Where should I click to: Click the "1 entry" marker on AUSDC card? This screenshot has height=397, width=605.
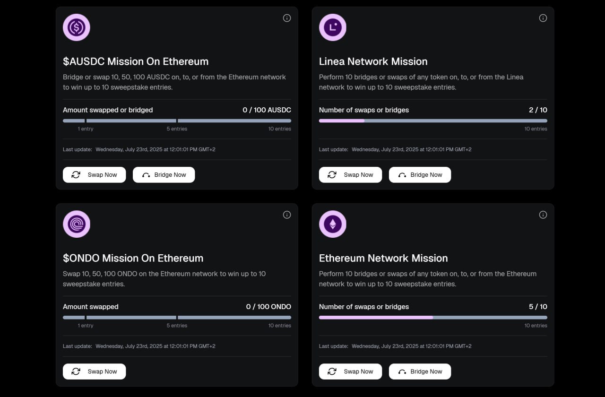point(86,129)
